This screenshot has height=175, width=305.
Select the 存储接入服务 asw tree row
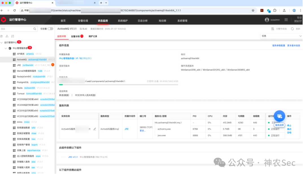tap(27, 162)
